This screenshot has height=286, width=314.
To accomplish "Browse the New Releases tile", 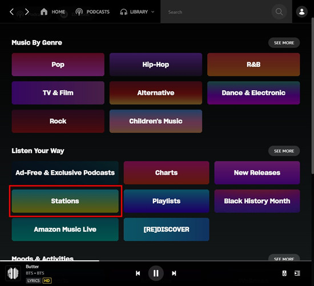I will coord(257,172).
